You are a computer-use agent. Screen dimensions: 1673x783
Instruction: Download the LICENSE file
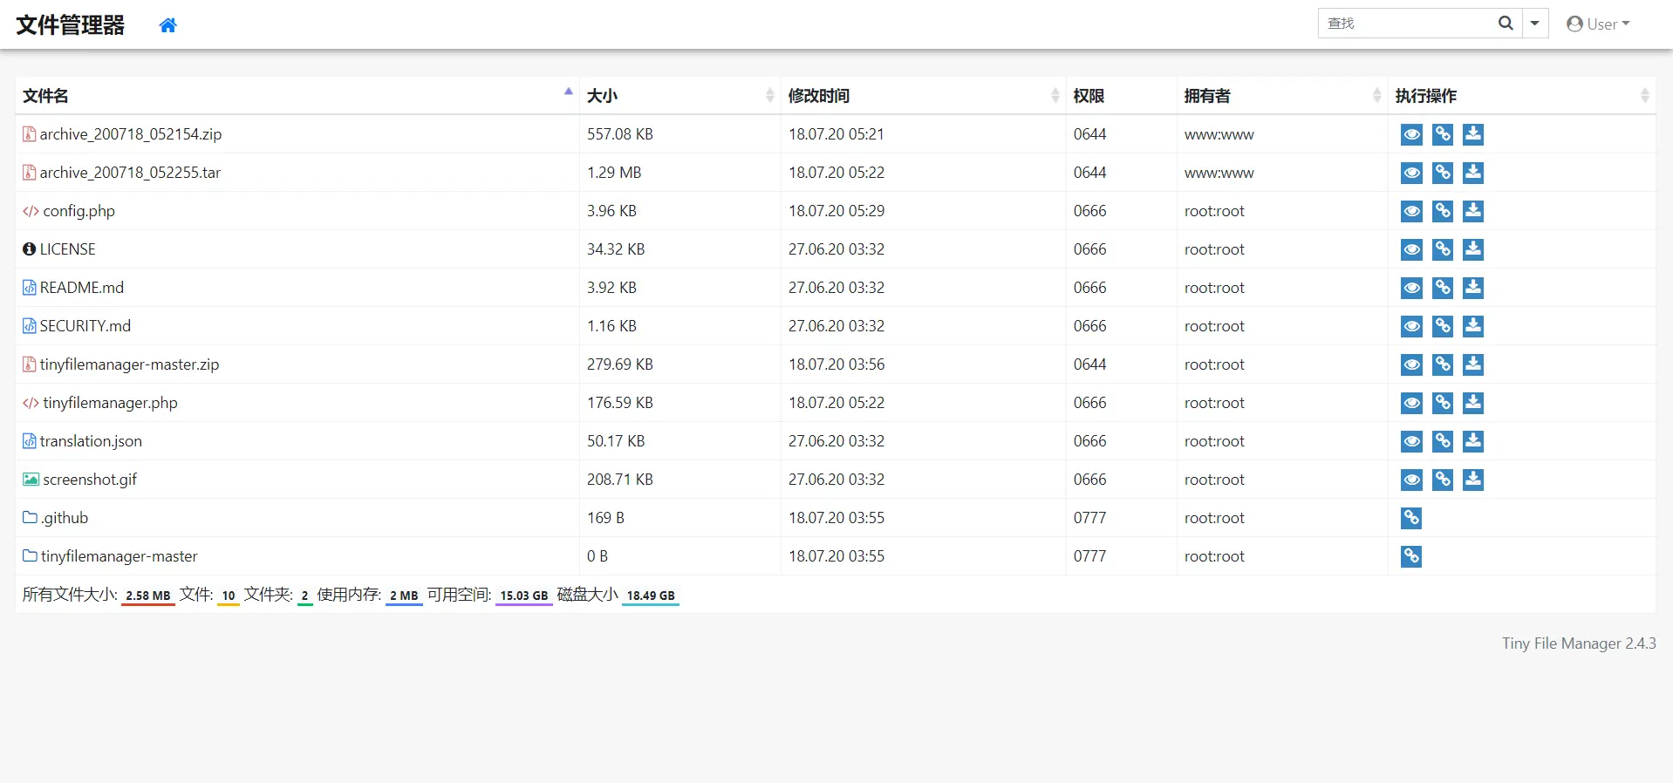click(1473, 249)
